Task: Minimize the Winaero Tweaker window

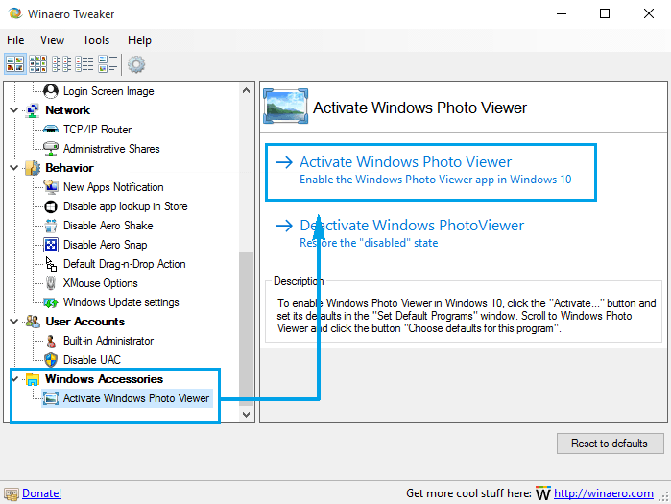Action: pos(562,14)
